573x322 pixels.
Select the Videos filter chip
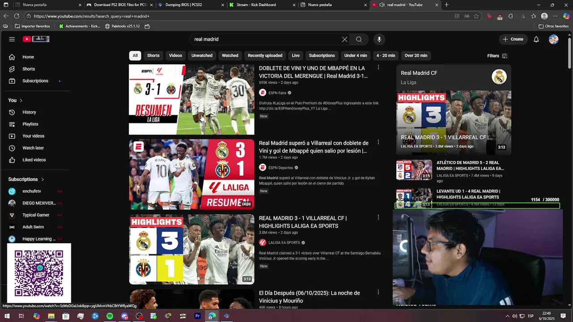tap(175, 55)
